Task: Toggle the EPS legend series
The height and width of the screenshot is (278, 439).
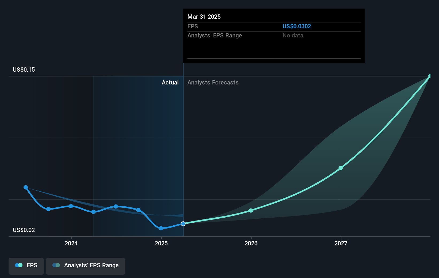Action: (x=26, y=266)
